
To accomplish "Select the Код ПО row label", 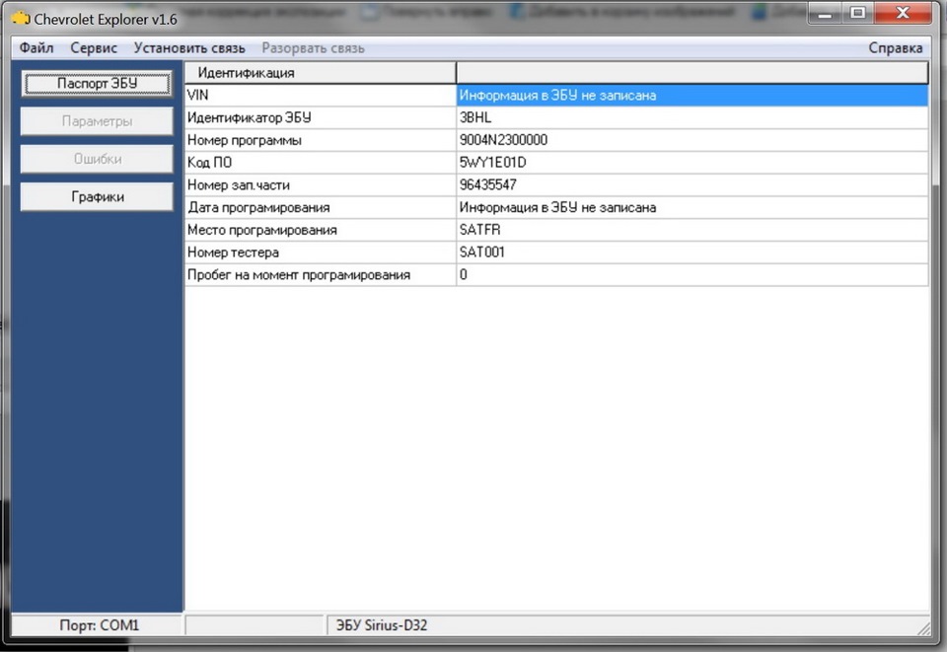I will point(321,163).
